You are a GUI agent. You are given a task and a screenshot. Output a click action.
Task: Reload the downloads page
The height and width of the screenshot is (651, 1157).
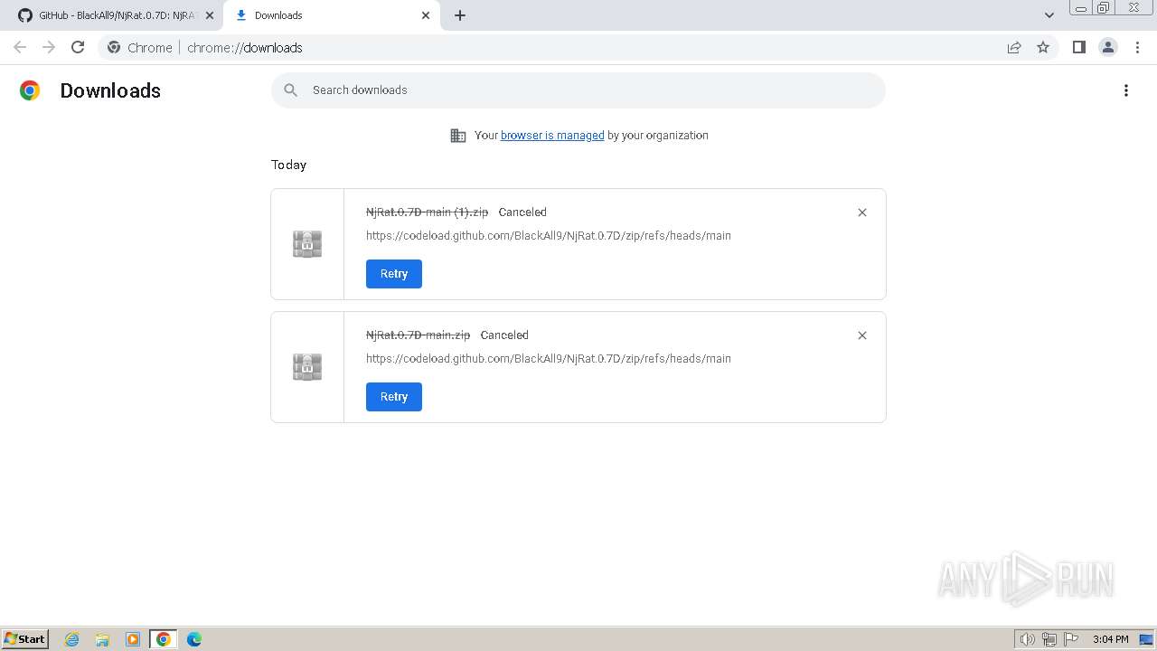[x=78, y=47]
